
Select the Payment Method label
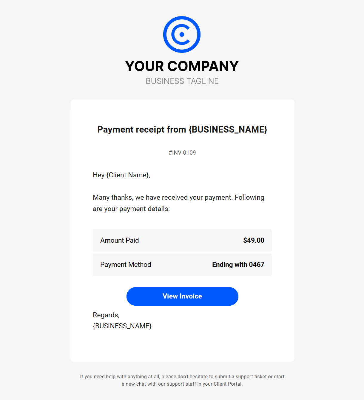point(126,264)
